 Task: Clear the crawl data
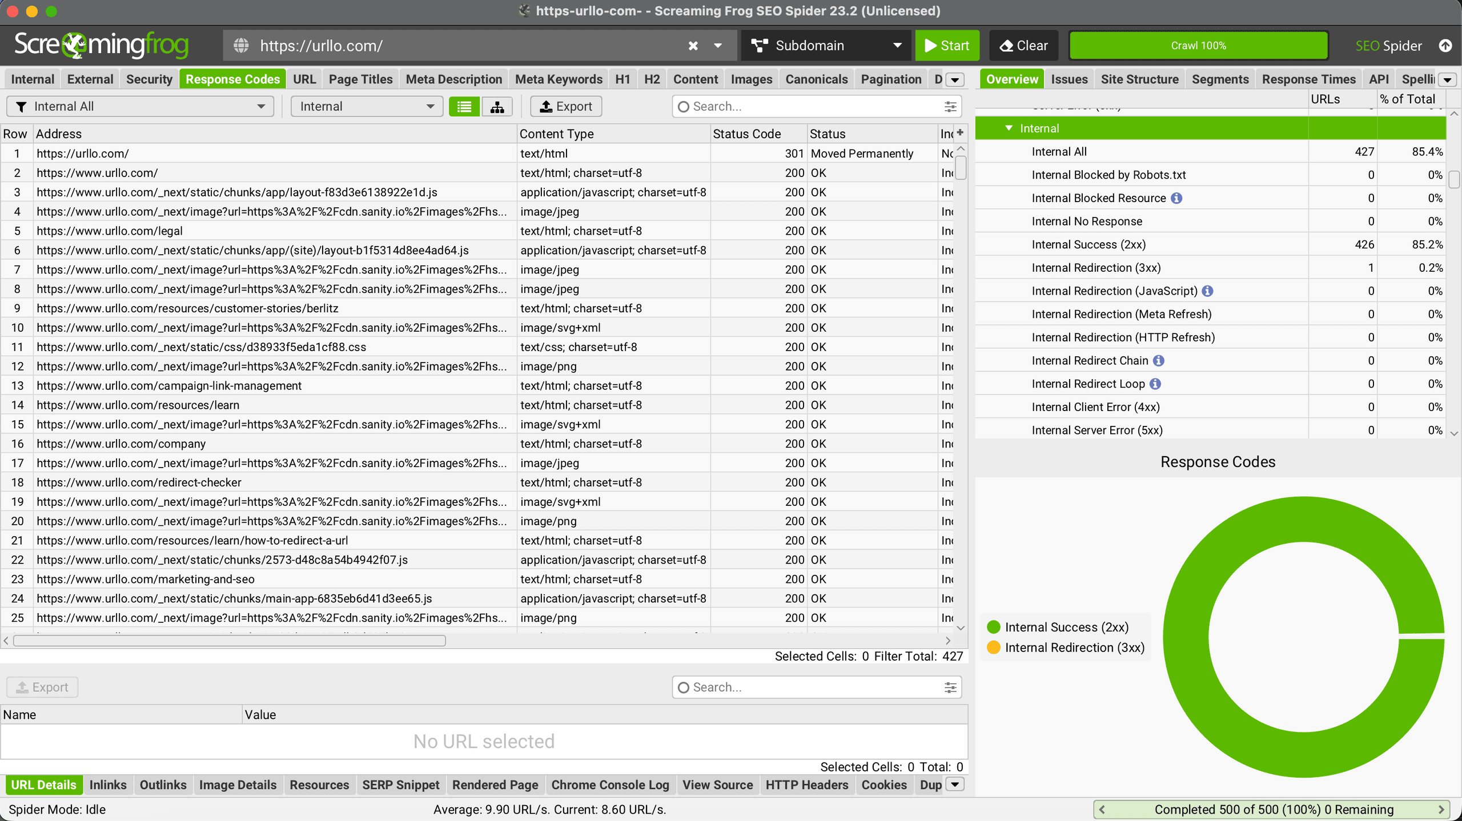pyautogui.click(x=1023, y=46)
